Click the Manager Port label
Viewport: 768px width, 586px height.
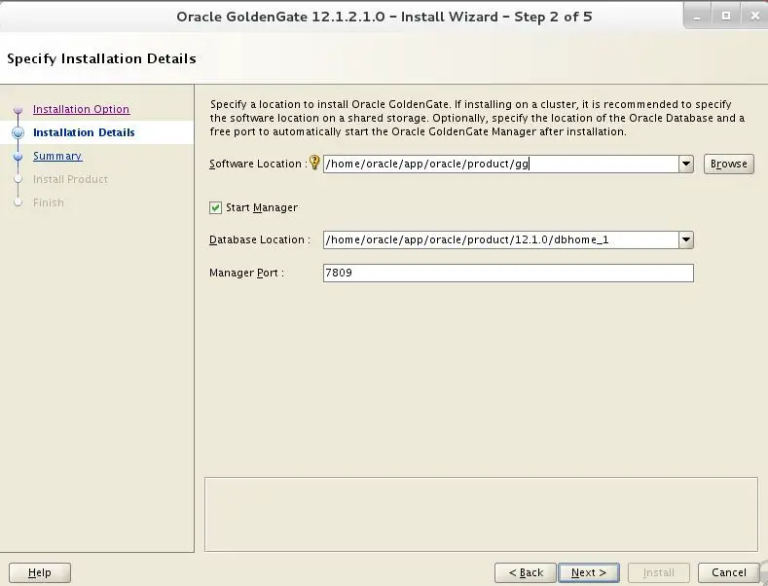(x=246, y=273)
